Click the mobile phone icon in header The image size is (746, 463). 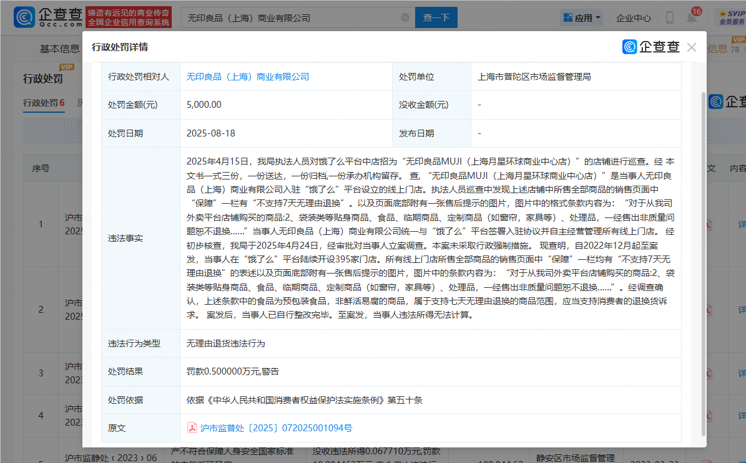[x=669, y=17]
